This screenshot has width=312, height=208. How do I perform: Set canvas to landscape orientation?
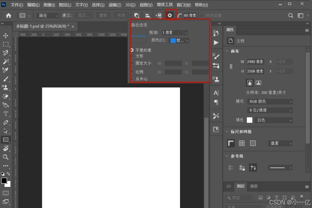[258, 83]
